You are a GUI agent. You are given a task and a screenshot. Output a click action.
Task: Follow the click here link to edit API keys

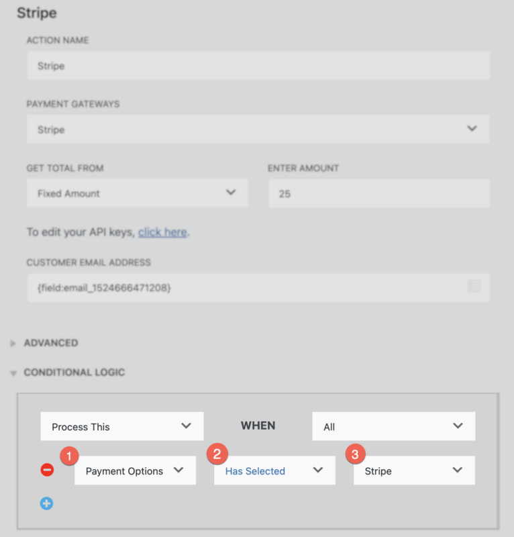(162, 232)
